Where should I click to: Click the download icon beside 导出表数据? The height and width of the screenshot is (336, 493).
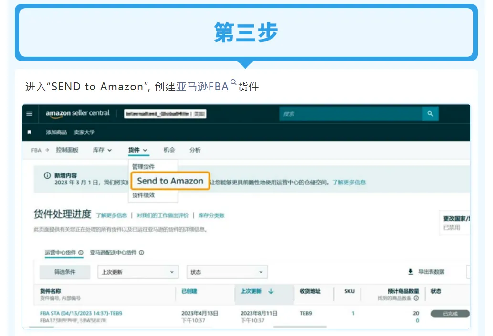point(410,272)
